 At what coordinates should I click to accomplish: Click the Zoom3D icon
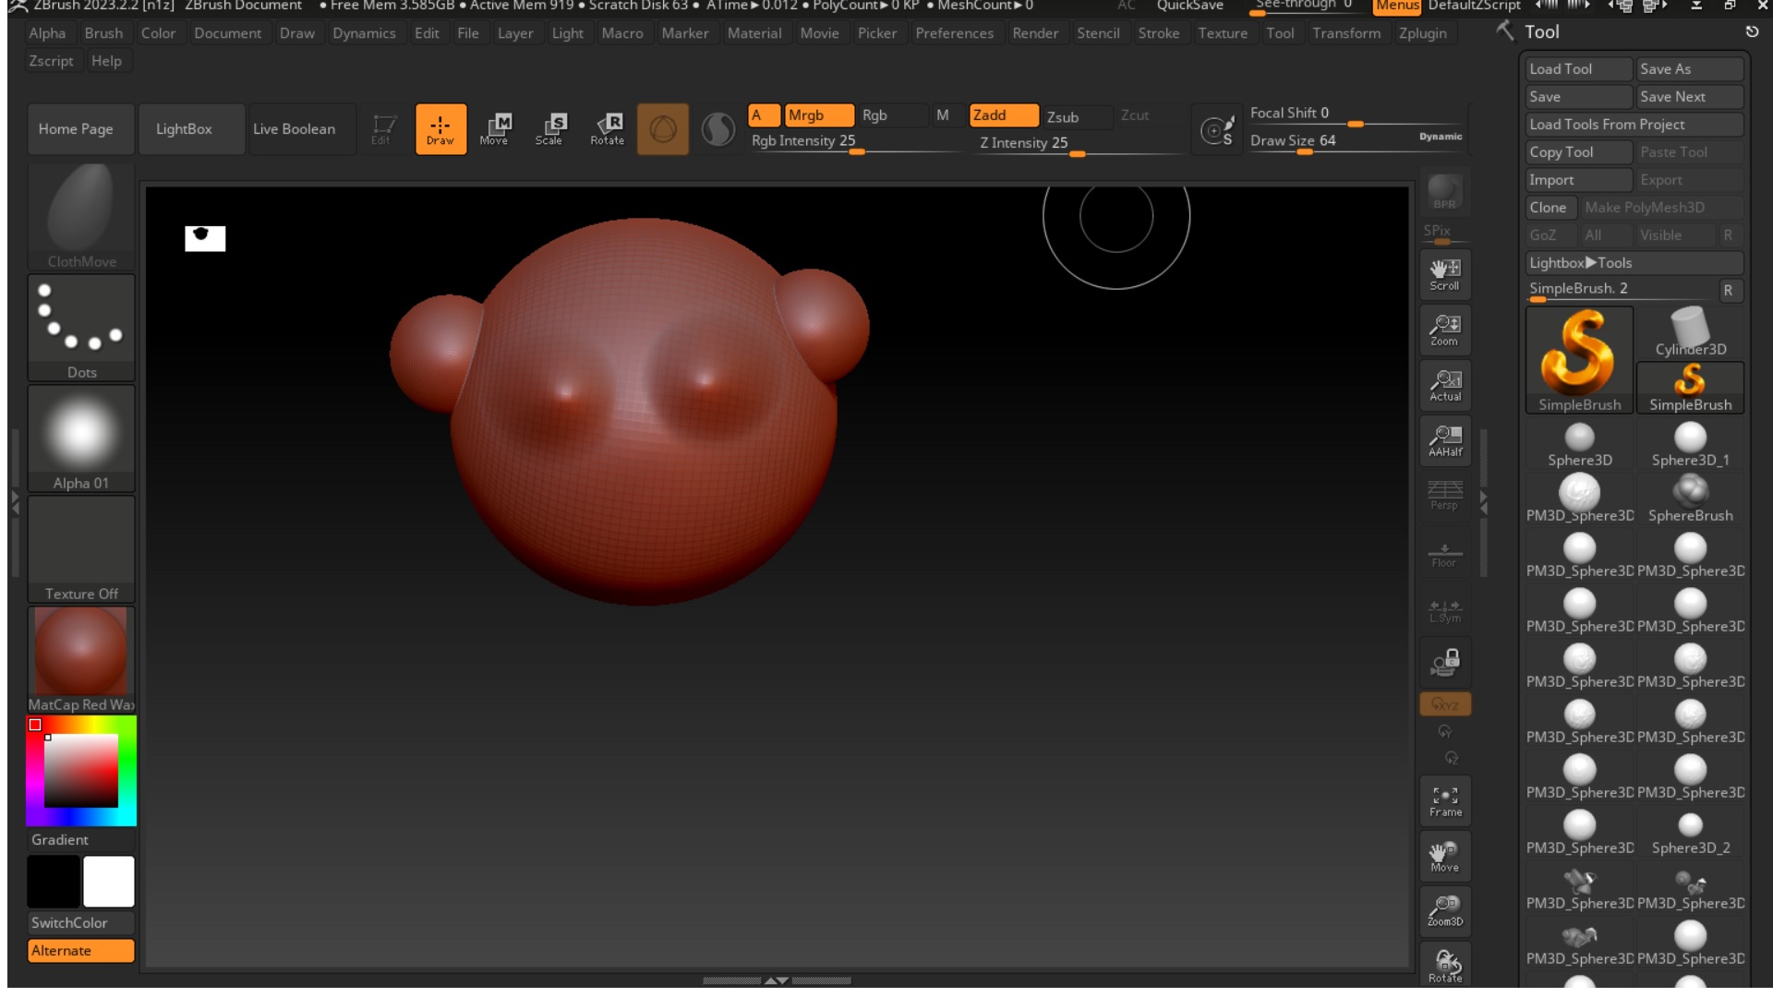[x=1445, y=910]
